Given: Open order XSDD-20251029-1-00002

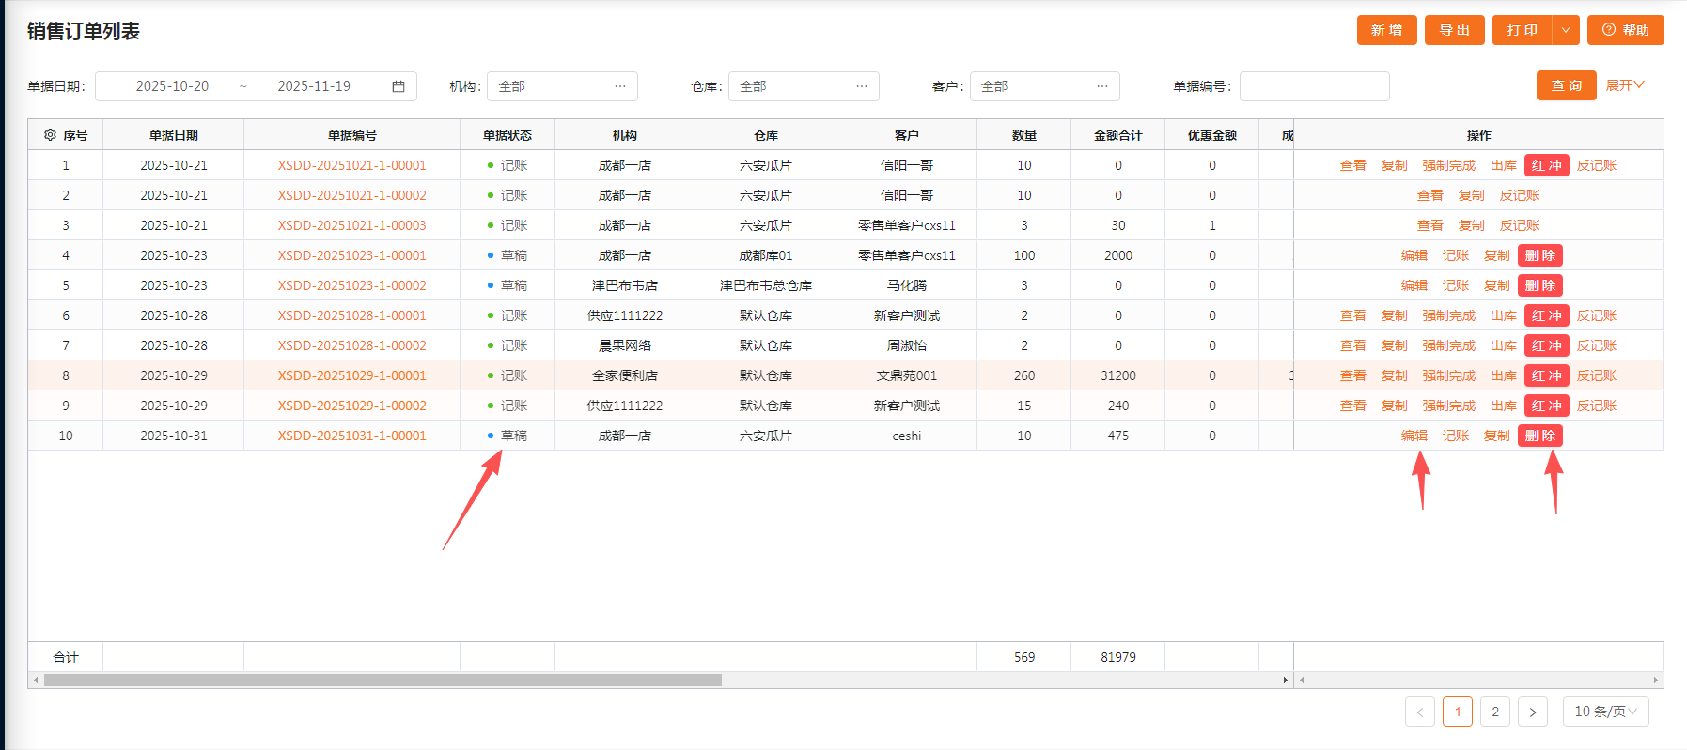Looking at the screenshot, I should (x=352, y=406).
